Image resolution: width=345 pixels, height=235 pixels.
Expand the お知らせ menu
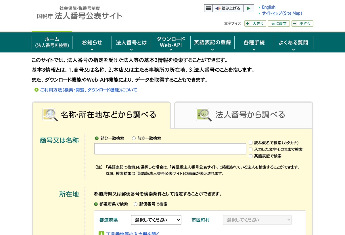92,42
